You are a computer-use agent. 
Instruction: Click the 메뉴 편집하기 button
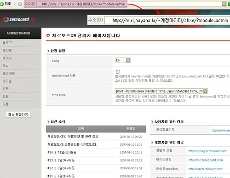pos(18,115)
